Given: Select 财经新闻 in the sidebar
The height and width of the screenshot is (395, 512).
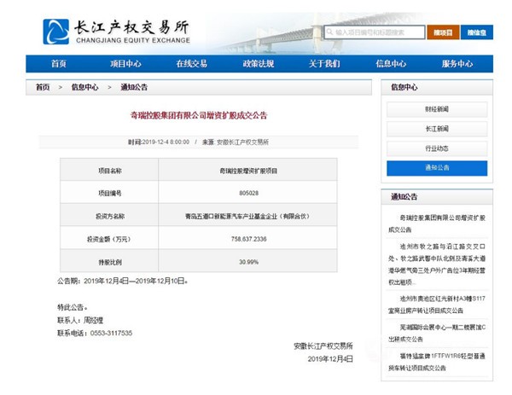Looking at the screenshot, I should [437, 109].
